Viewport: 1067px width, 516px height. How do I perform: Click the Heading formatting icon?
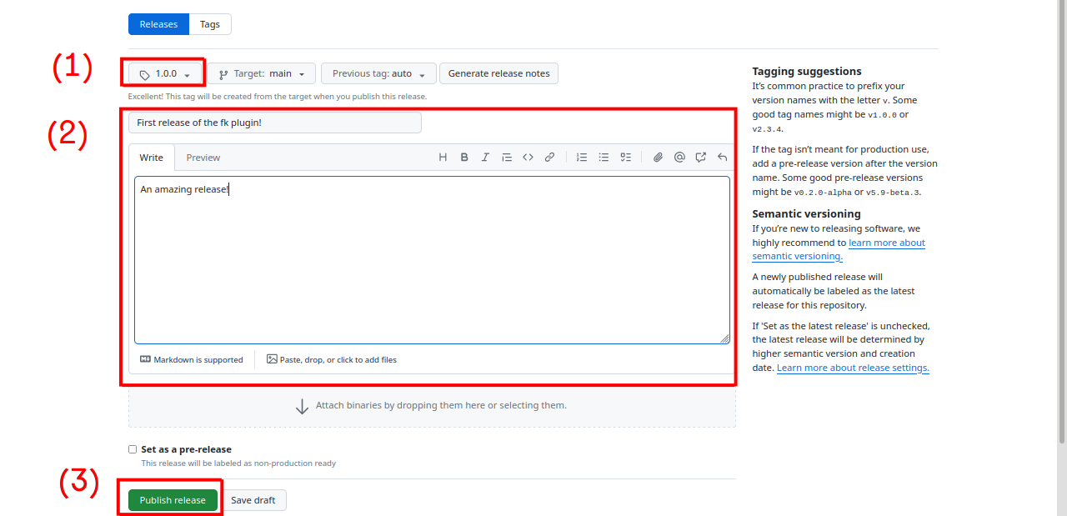click(443, 157)
